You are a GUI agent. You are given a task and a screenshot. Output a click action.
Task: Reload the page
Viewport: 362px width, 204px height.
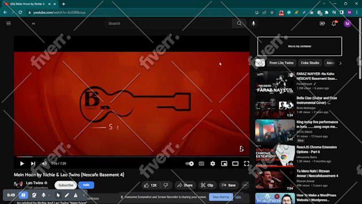20,12
